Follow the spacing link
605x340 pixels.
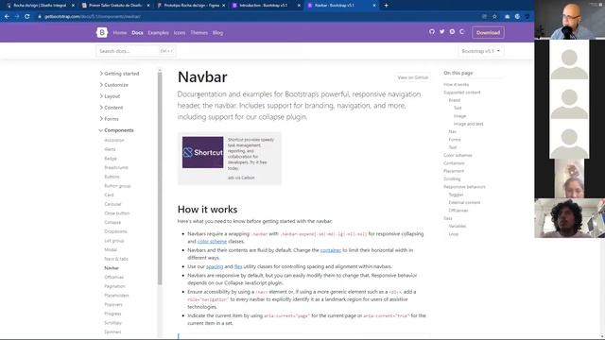215,266
